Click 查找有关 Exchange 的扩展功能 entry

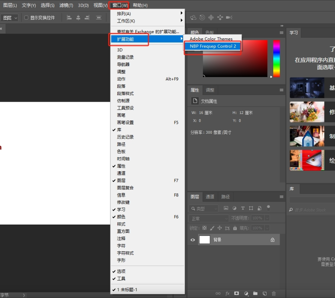(147, 31)
